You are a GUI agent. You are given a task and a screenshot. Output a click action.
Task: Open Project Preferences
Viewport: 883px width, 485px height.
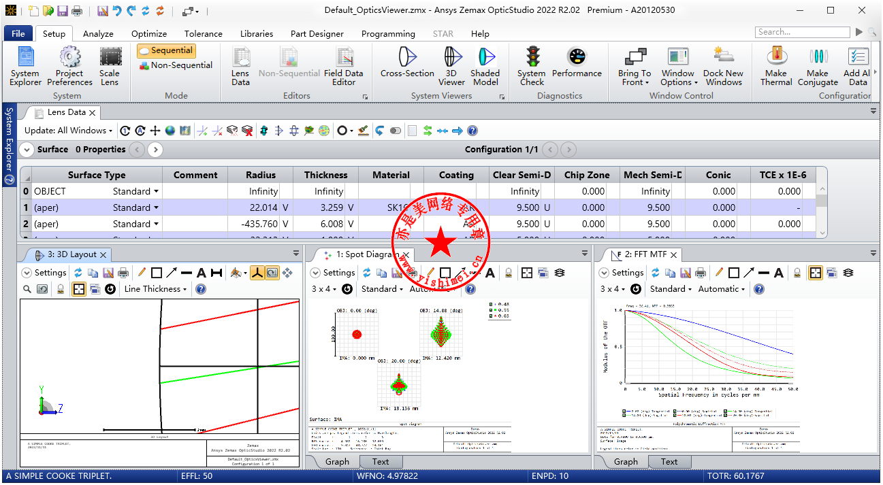click(69, 67)
